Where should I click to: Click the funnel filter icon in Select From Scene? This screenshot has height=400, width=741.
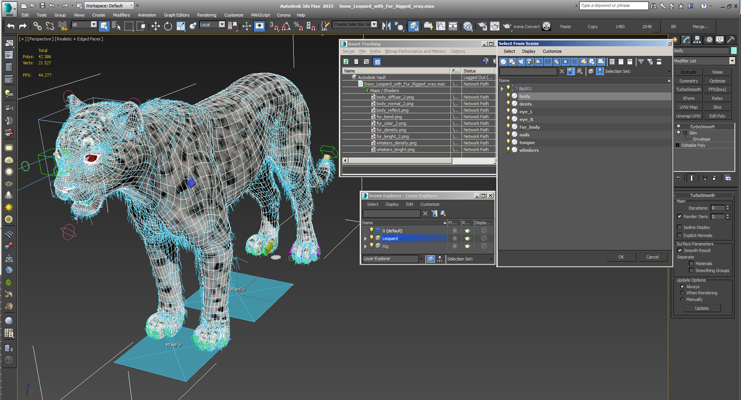(x=641, y=61)
